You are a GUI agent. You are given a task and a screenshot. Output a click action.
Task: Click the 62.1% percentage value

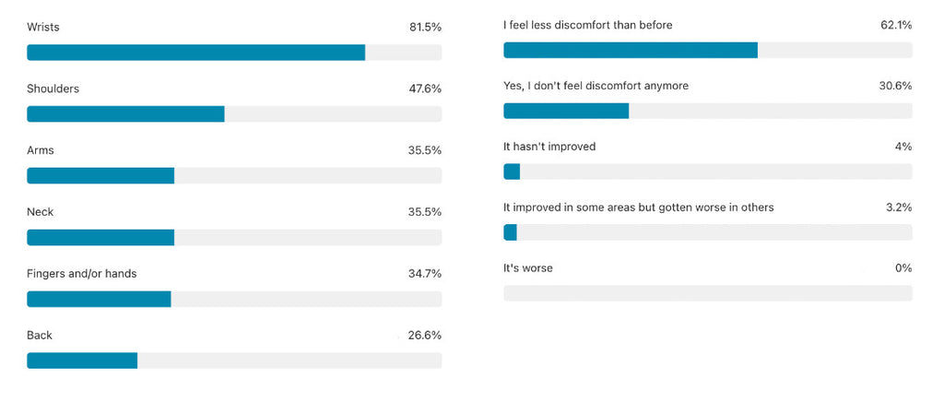click(896, 25)
